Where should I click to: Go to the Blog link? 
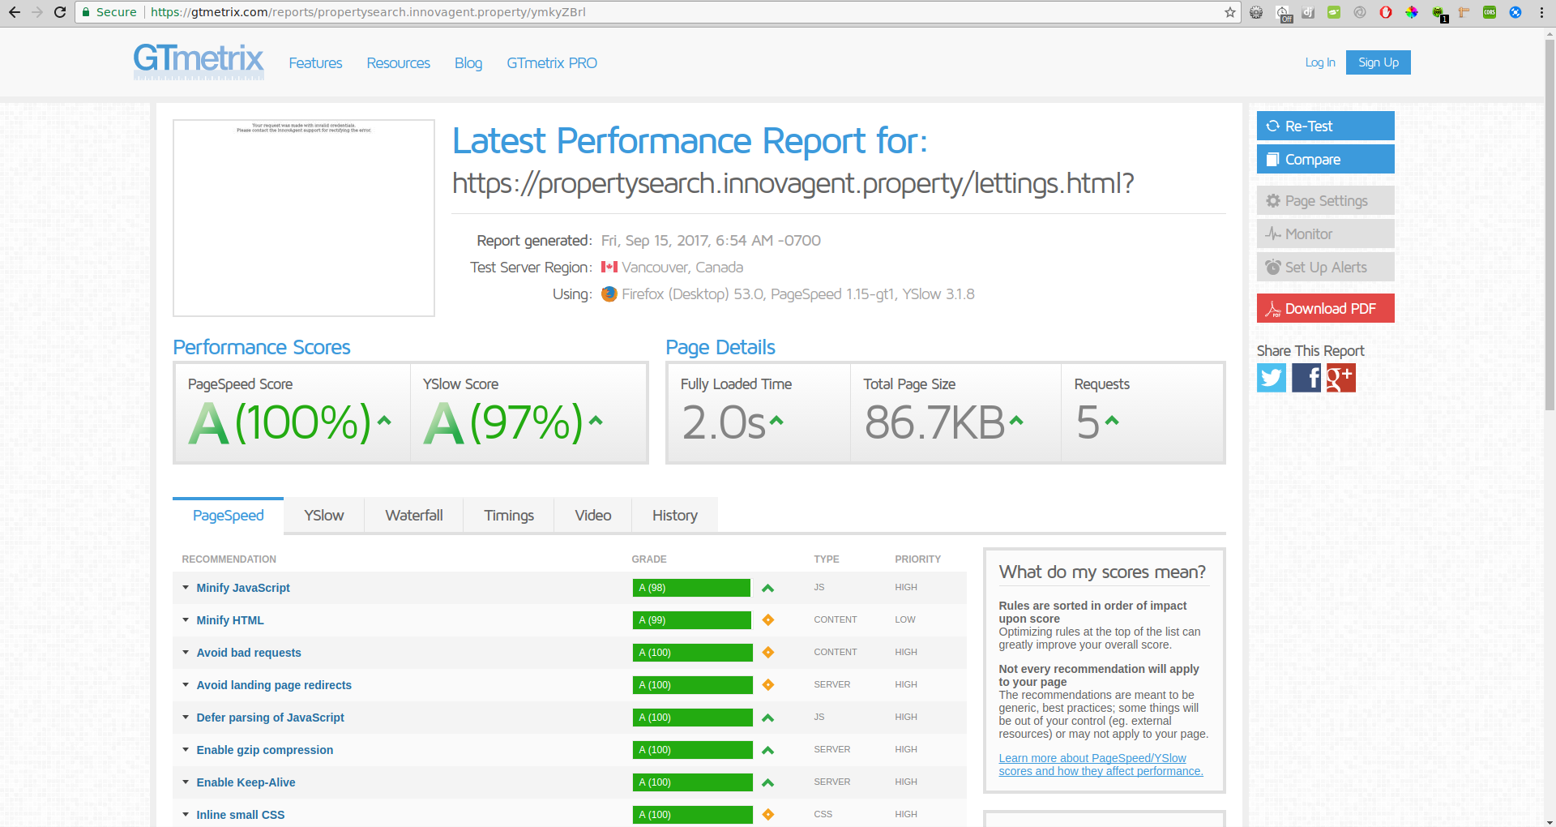(468, 63)
